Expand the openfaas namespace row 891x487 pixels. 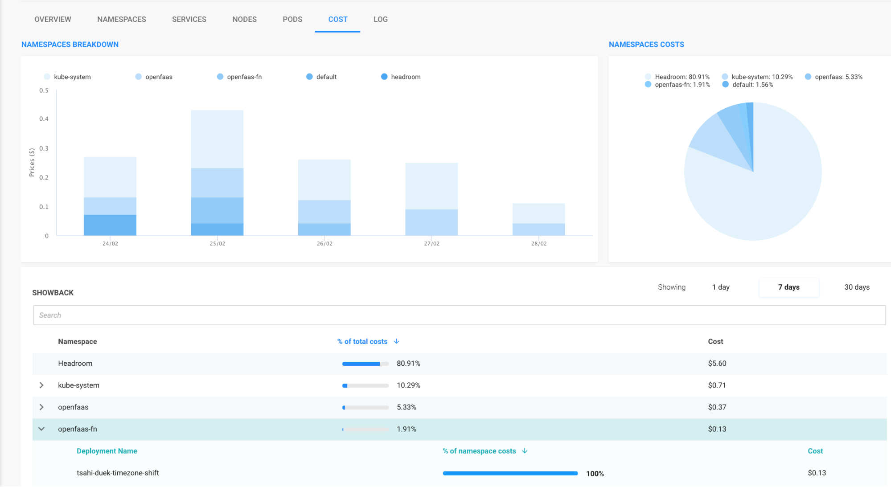[x=41, y=407]
